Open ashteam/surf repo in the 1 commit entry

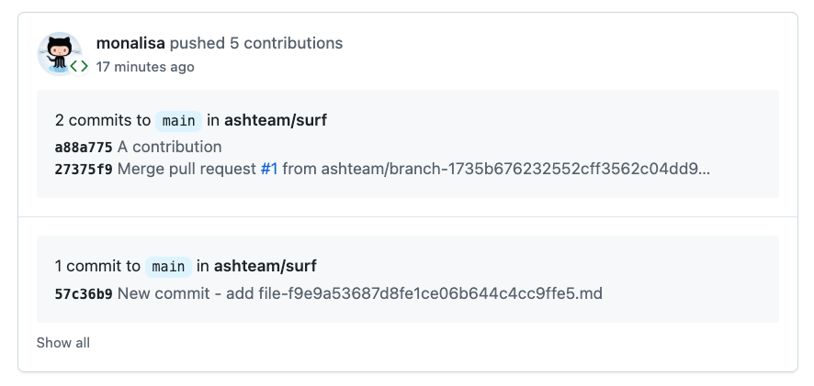[x=266, y=266]
